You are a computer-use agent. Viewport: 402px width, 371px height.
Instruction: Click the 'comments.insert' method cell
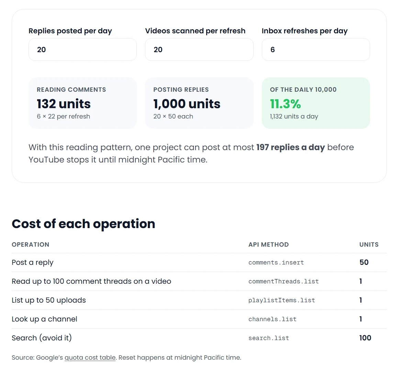[x=276, y=262]
